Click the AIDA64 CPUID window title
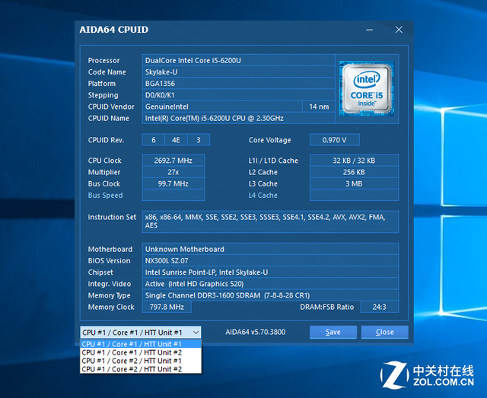This screenshot has width=487, height=398. 113,30
